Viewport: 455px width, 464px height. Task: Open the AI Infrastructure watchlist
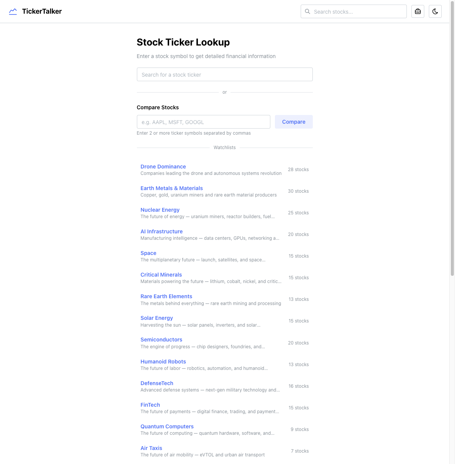162,231
